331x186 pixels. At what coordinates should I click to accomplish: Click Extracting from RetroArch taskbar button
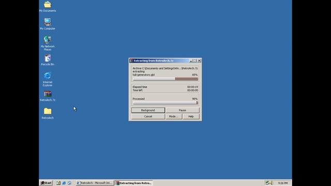click(134, 183)
